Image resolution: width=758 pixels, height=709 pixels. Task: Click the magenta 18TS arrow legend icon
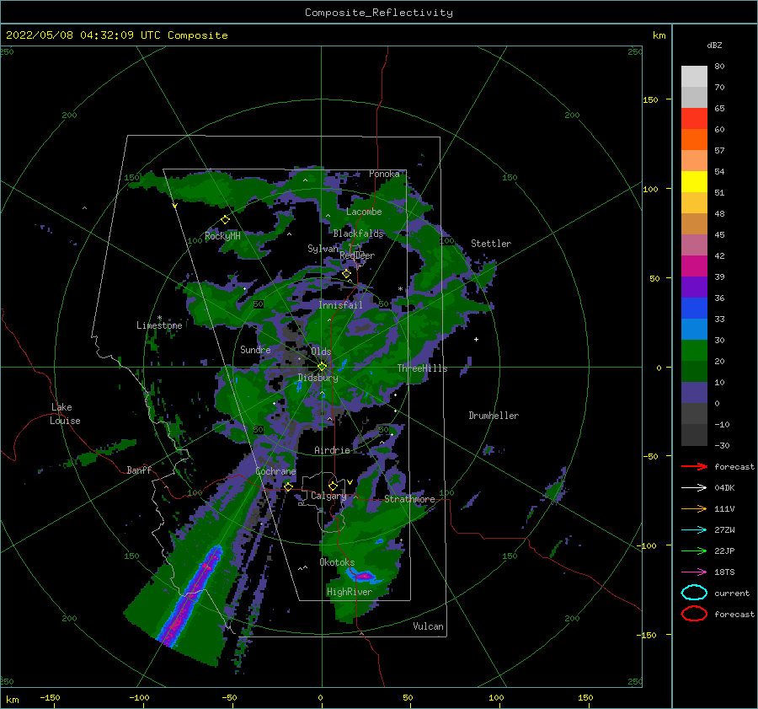[x=694, y=572]
